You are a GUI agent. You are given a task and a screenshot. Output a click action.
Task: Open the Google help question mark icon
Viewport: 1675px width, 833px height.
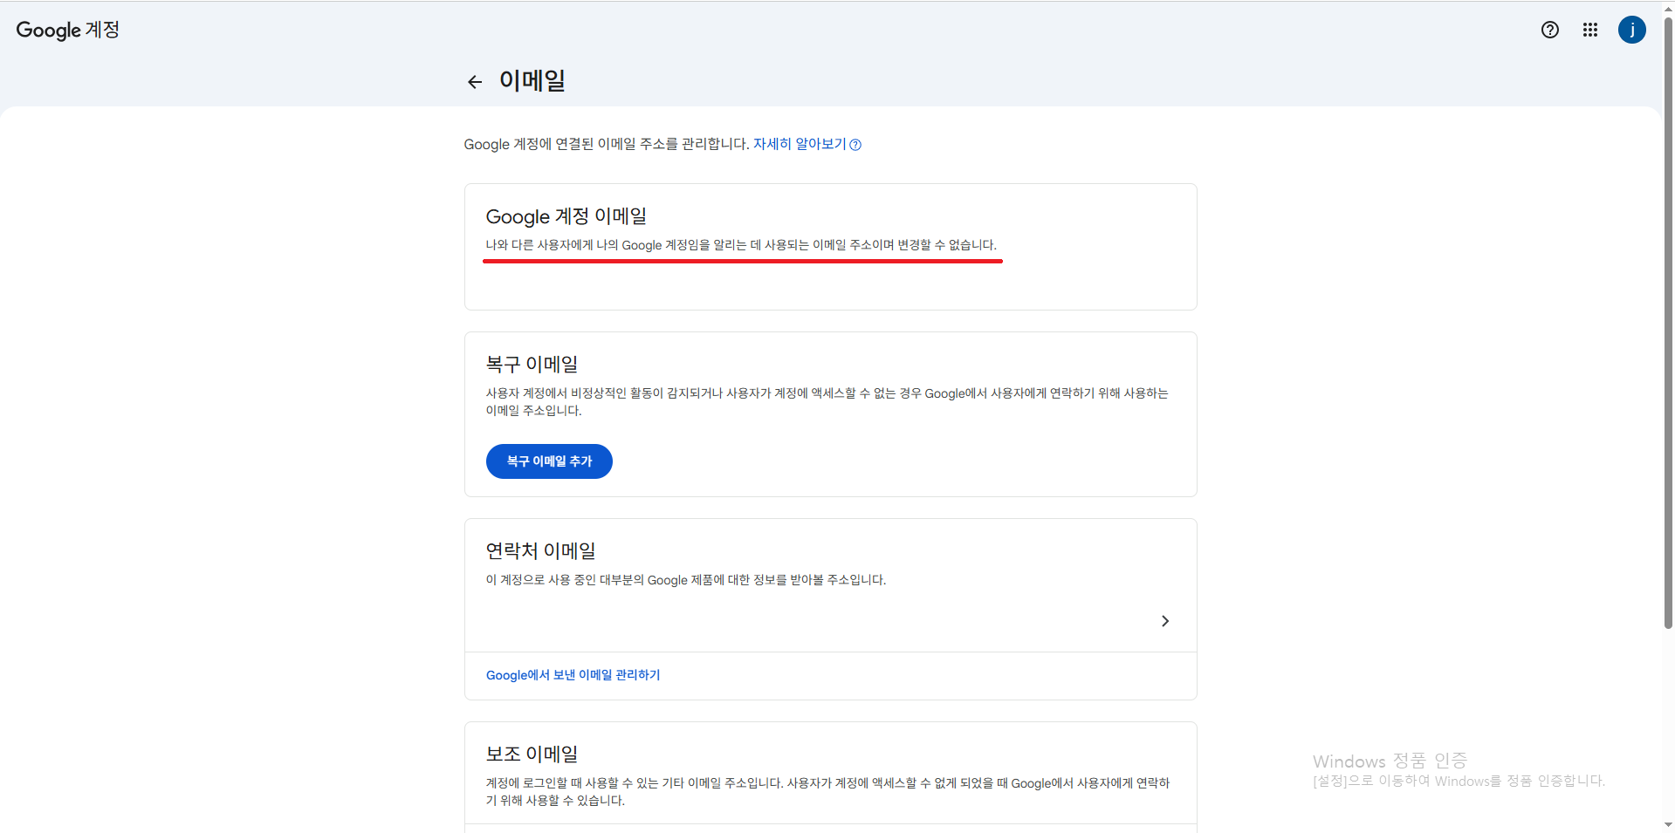coord(1550,30)
